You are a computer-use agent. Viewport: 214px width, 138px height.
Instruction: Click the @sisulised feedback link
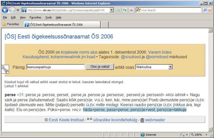pos(131,57)
